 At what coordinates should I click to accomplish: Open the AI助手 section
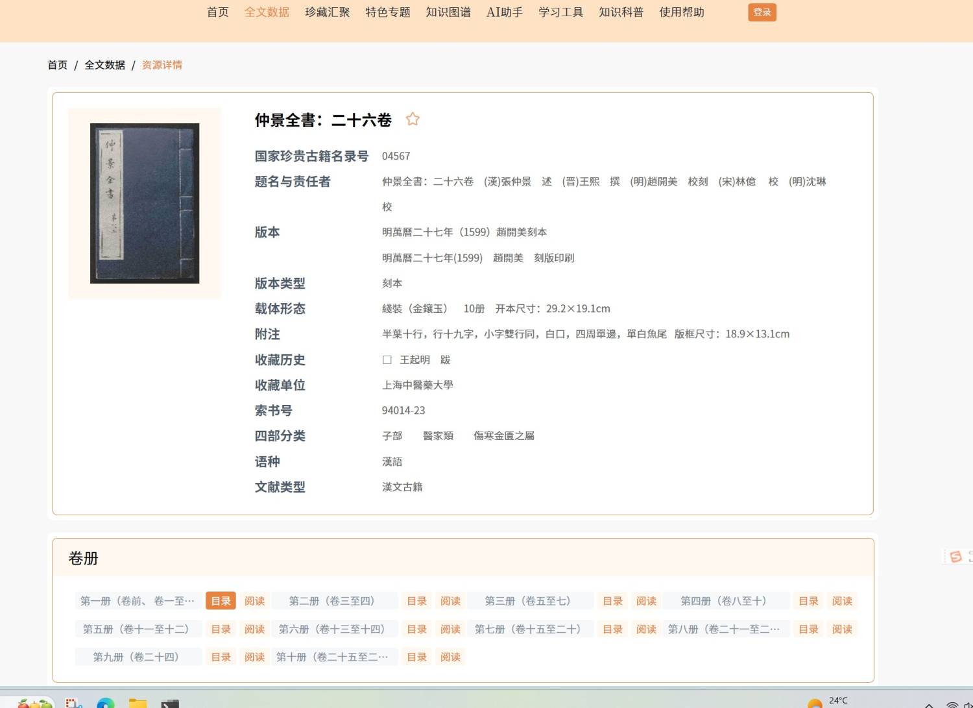[504, 12]
